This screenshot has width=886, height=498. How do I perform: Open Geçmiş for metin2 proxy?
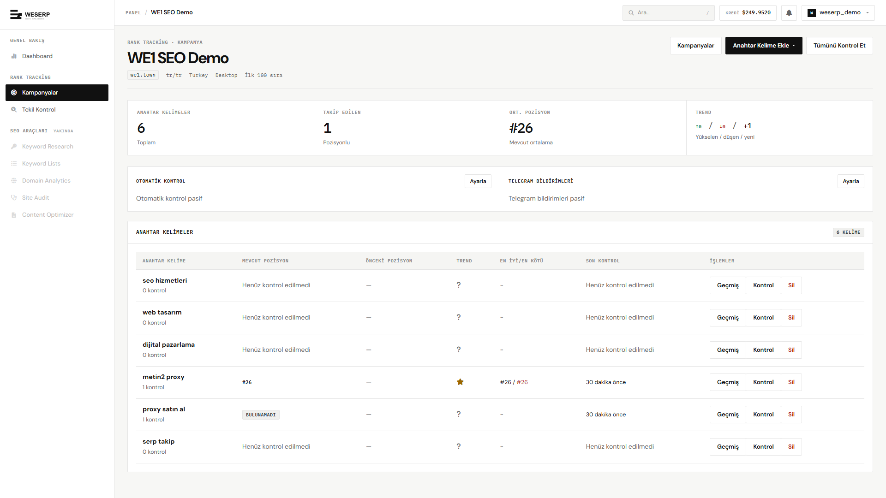click(x=728, y=382)
